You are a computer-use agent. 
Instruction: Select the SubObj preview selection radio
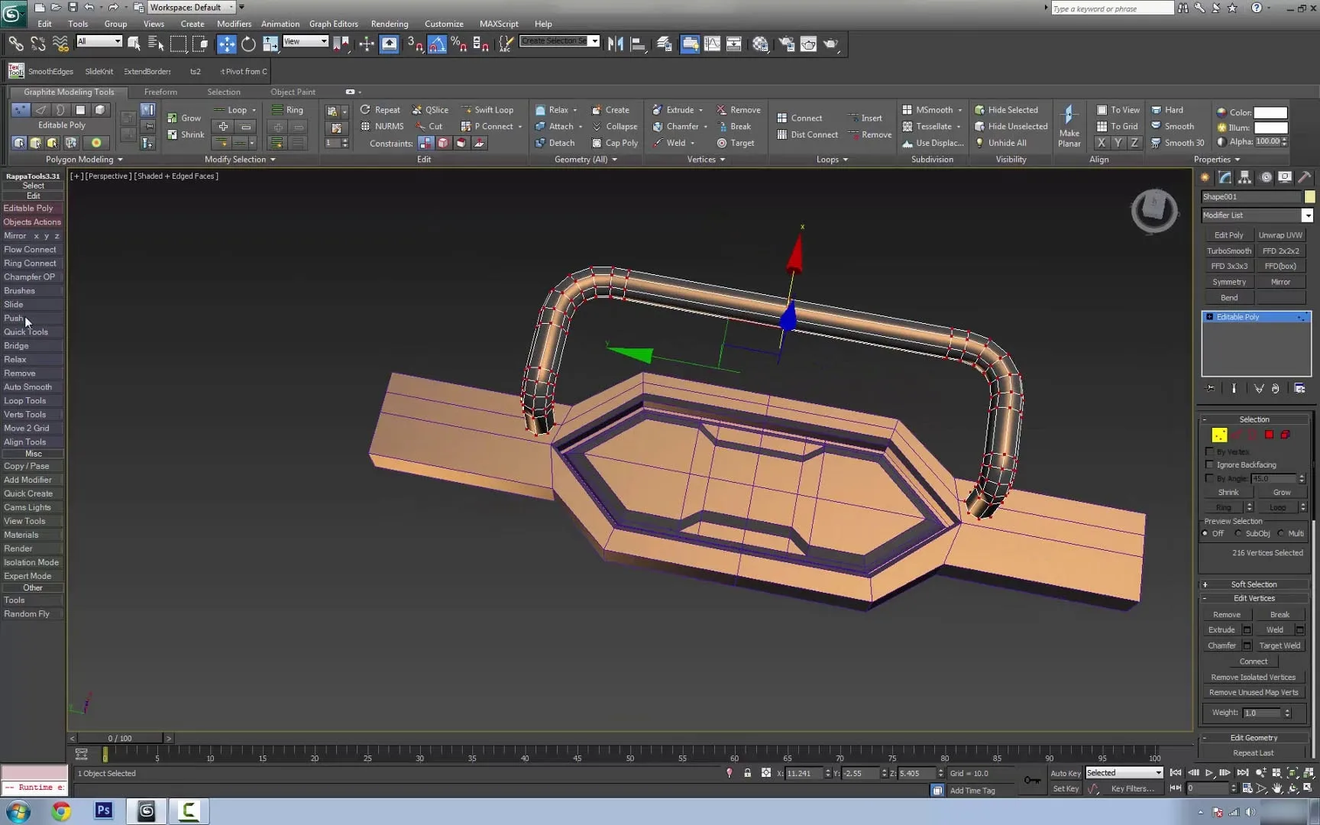(x=1238, y=533)
